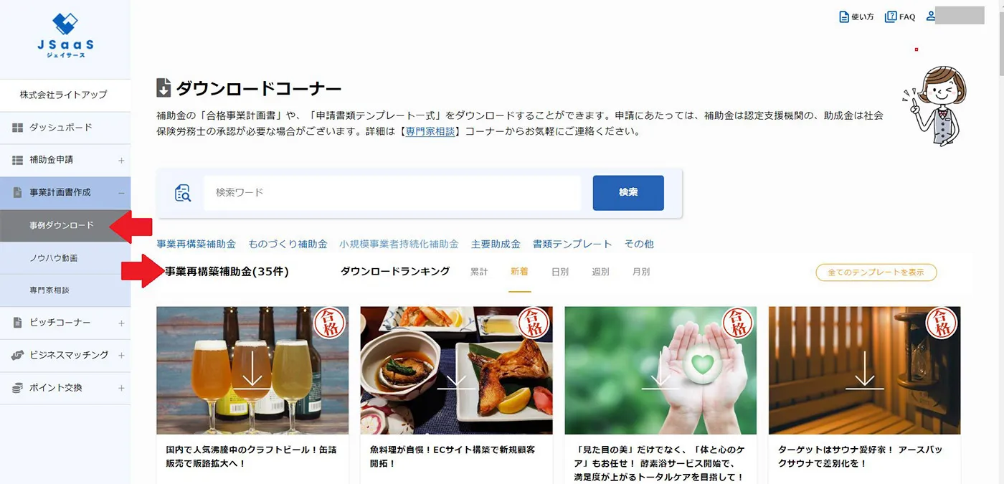The image size is (1004, 484).
Task: Click download arrow on craft beer card
Action: tap(252, 370)
